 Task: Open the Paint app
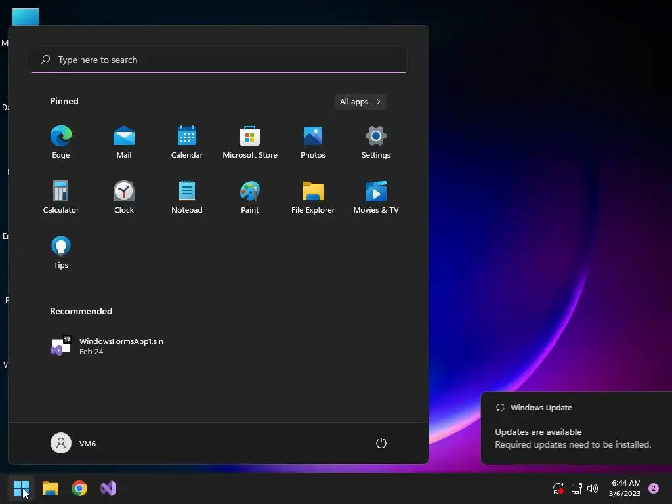[x=250, y=198]
